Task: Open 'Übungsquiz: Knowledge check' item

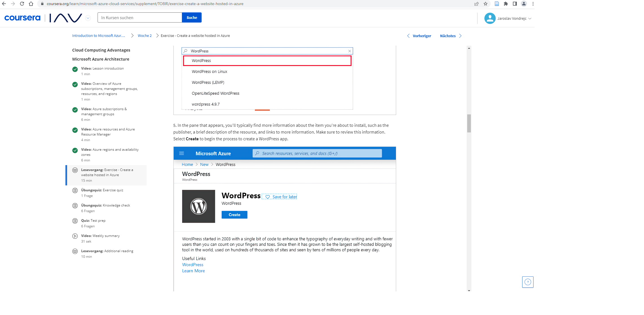Action: tap(107, 208)
